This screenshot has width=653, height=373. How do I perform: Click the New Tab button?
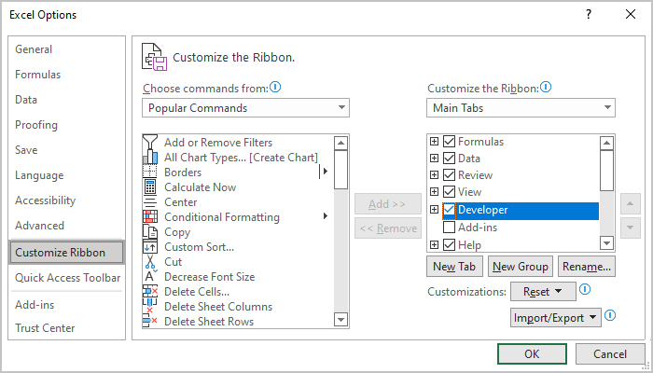point(454,267)
